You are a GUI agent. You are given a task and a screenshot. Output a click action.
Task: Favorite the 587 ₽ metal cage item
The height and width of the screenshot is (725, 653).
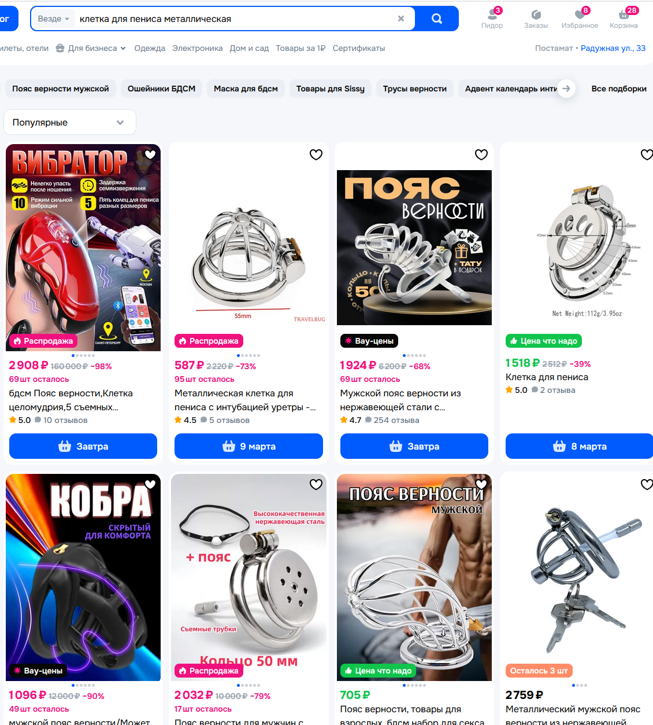click(316, 154)
